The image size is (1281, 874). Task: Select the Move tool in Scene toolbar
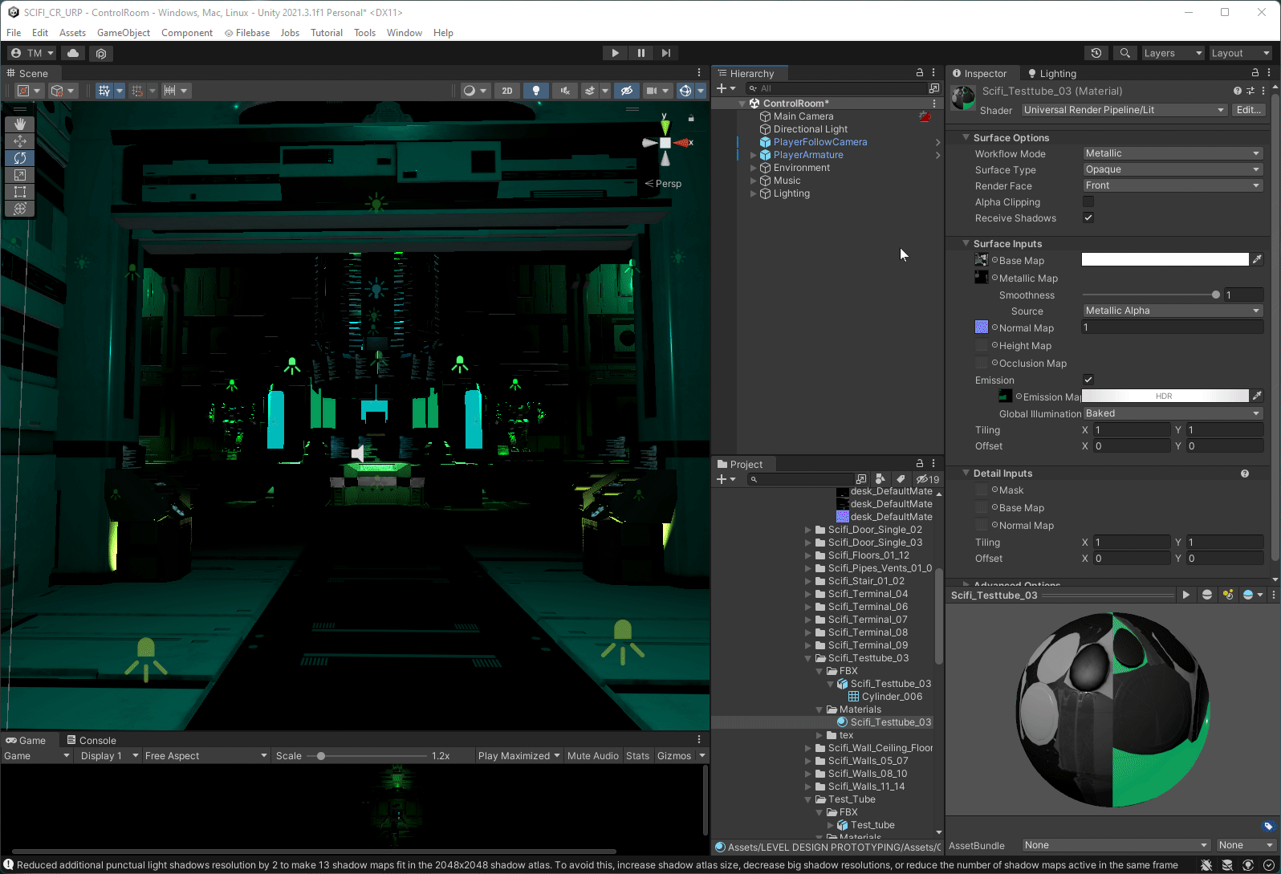tap(20, 141)
